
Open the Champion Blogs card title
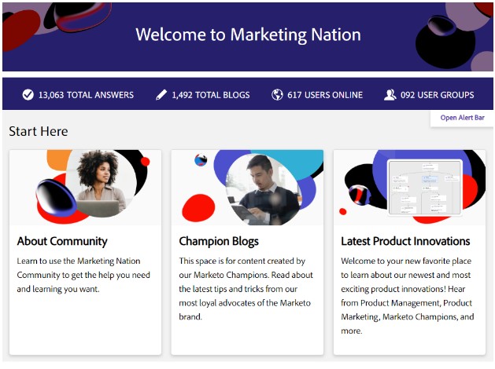(x=219, y=241)
